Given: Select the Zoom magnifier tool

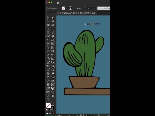Looking at the screenshot, I should coord(48,100).
